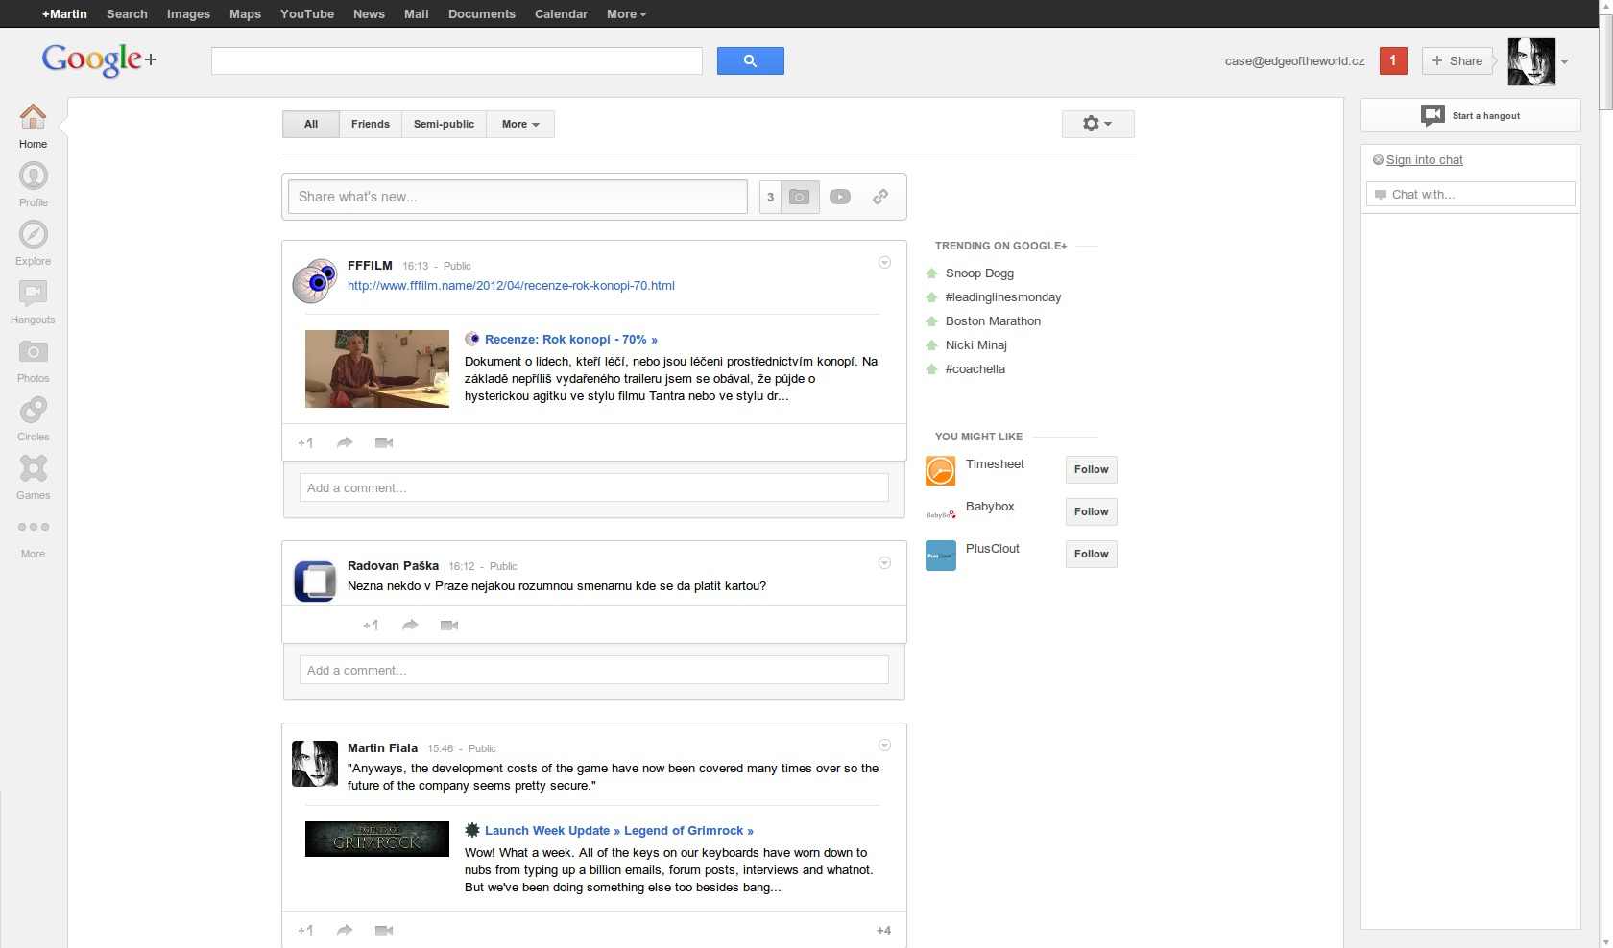Share Radovan Paška's post
1613x948 pixels.
point(410,625)
